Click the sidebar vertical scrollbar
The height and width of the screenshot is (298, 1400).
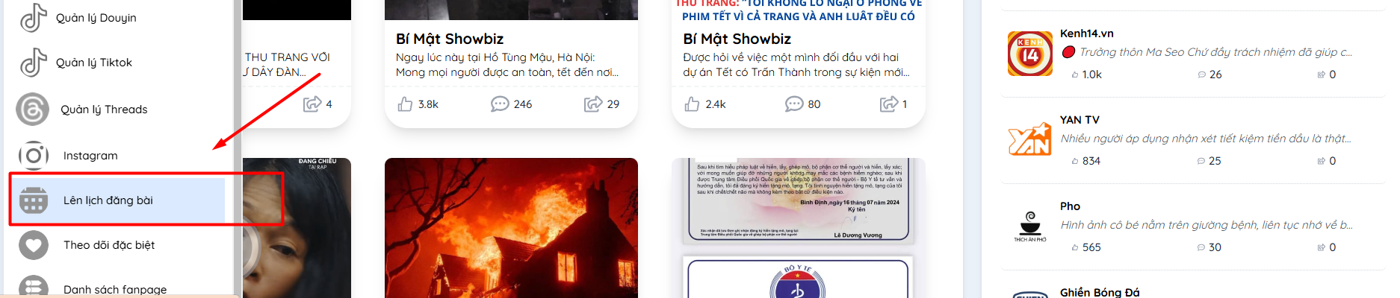coord(238,149)
